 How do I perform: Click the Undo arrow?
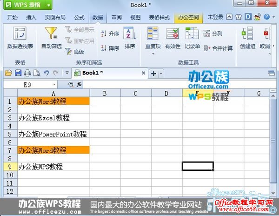pyautogui.click(x=46, y=73)
